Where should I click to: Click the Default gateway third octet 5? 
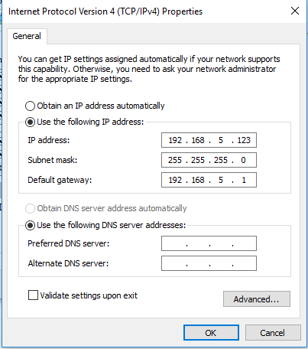pos(221,180)
